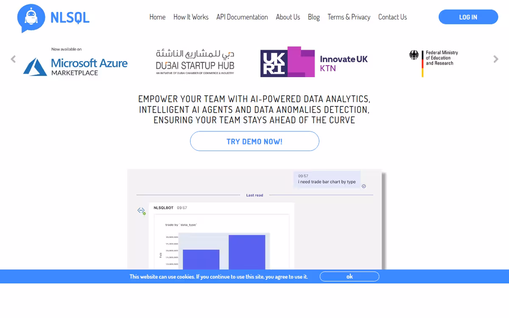Click Federal Ministry of Education logo
This screenshot has width=509, height=318.
tap(433, 63)
